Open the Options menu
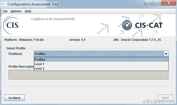Viewport: 177px width, 105px height. point(16,11)
